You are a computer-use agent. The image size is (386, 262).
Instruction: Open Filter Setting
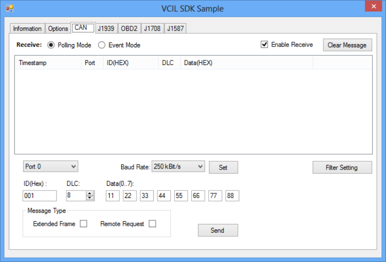[342, 167]
